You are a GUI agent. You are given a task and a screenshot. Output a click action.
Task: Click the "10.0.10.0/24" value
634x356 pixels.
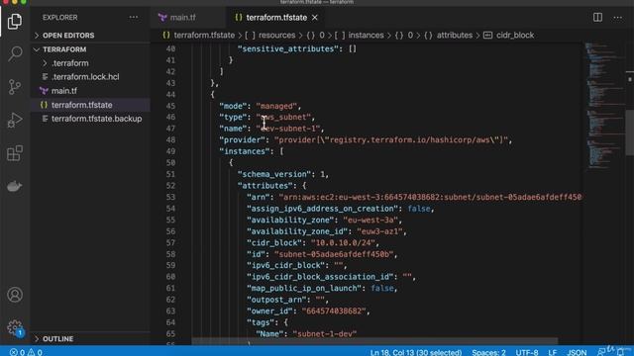tap(344, 242)
